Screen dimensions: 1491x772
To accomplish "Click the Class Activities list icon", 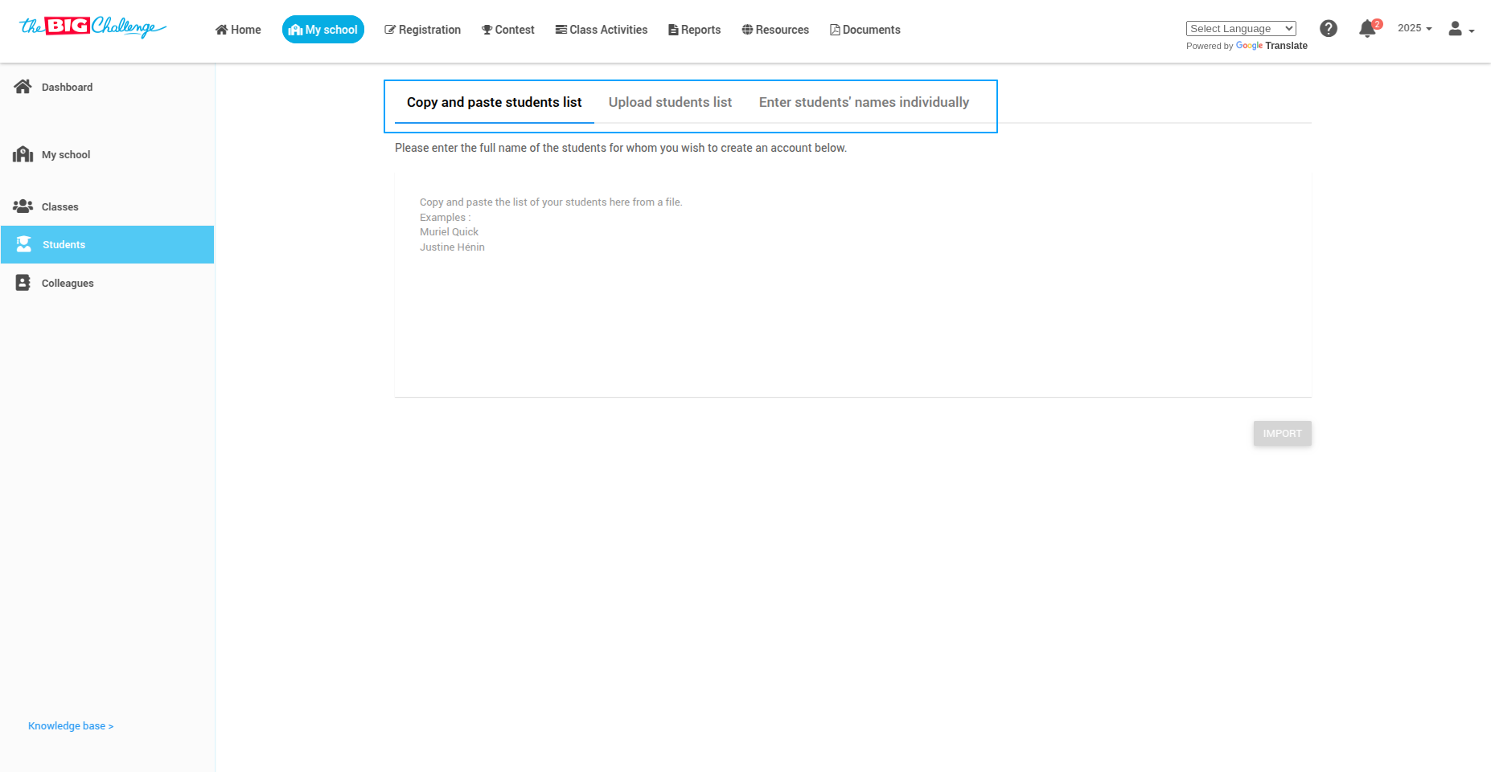I will (561, 30).
